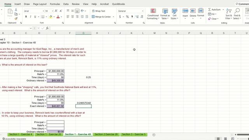Image resolution: width=249 pixels, height=140 pixels.
Task: Open the Insert ribbon tab
Action: (18, 4)
